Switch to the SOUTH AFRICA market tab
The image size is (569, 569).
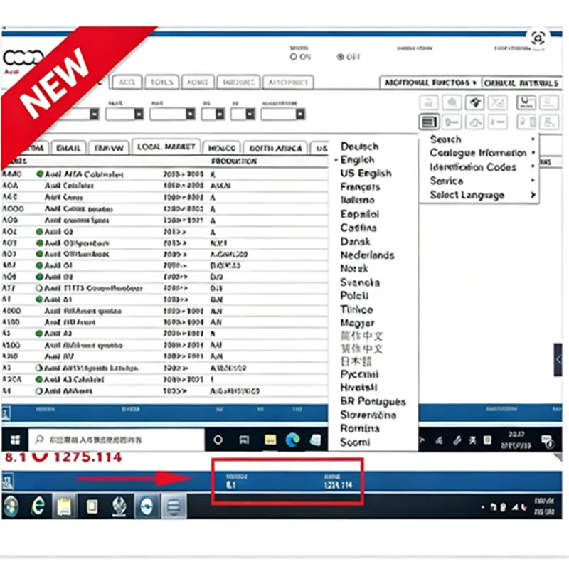(x=275, y=148)
